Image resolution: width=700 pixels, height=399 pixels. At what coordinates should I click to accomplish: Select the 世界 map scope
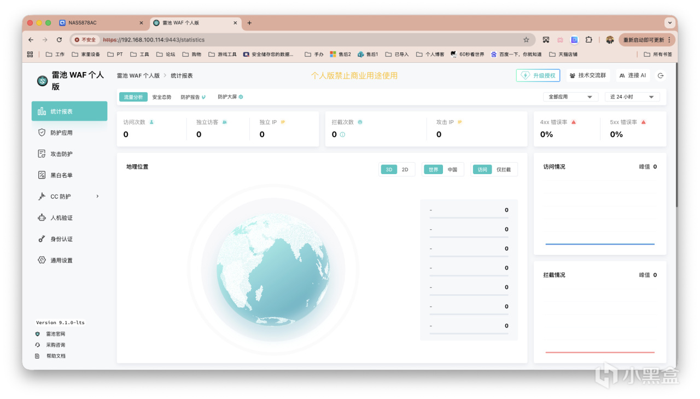click(x=434, y=170)
